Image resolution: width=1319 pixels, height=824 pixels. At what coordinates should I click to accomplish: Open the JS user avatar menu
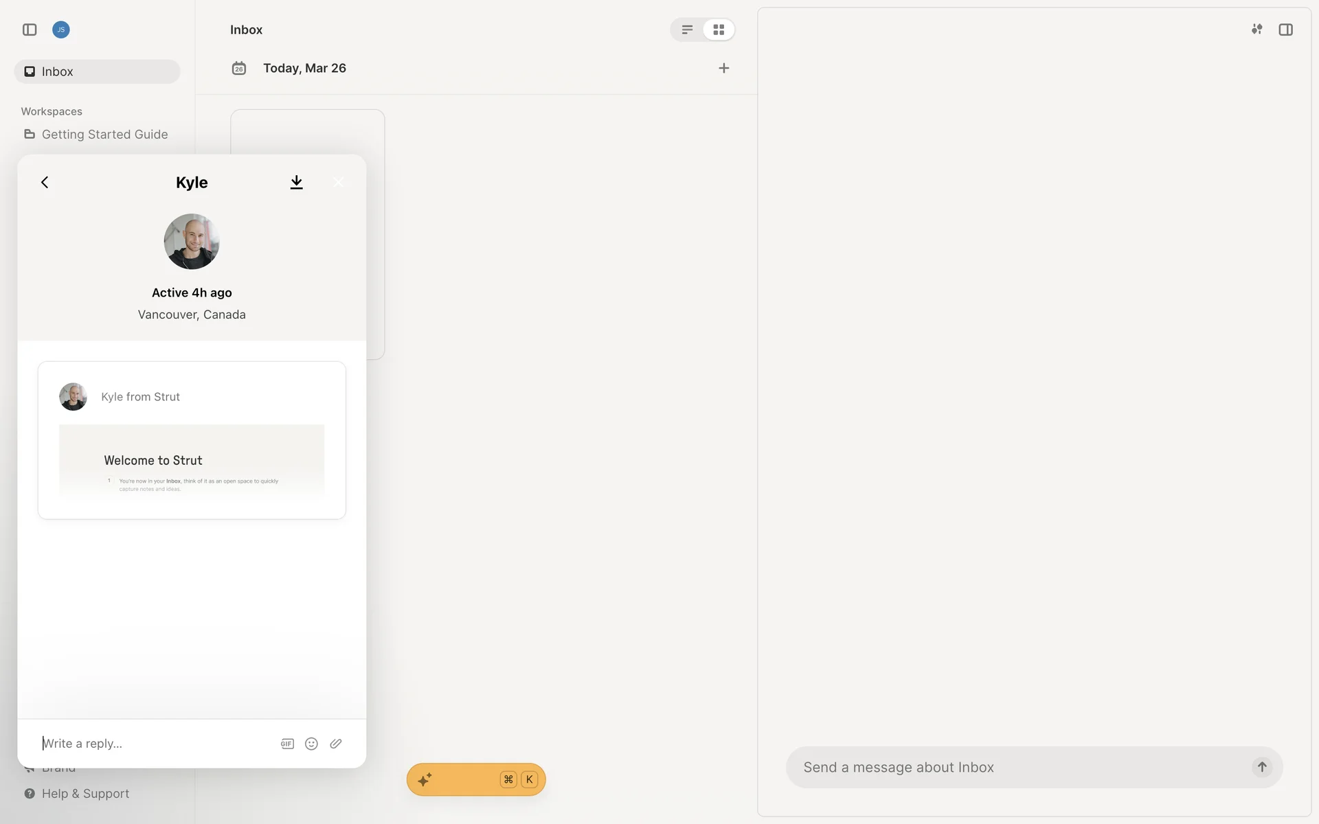tap(61, 30)
